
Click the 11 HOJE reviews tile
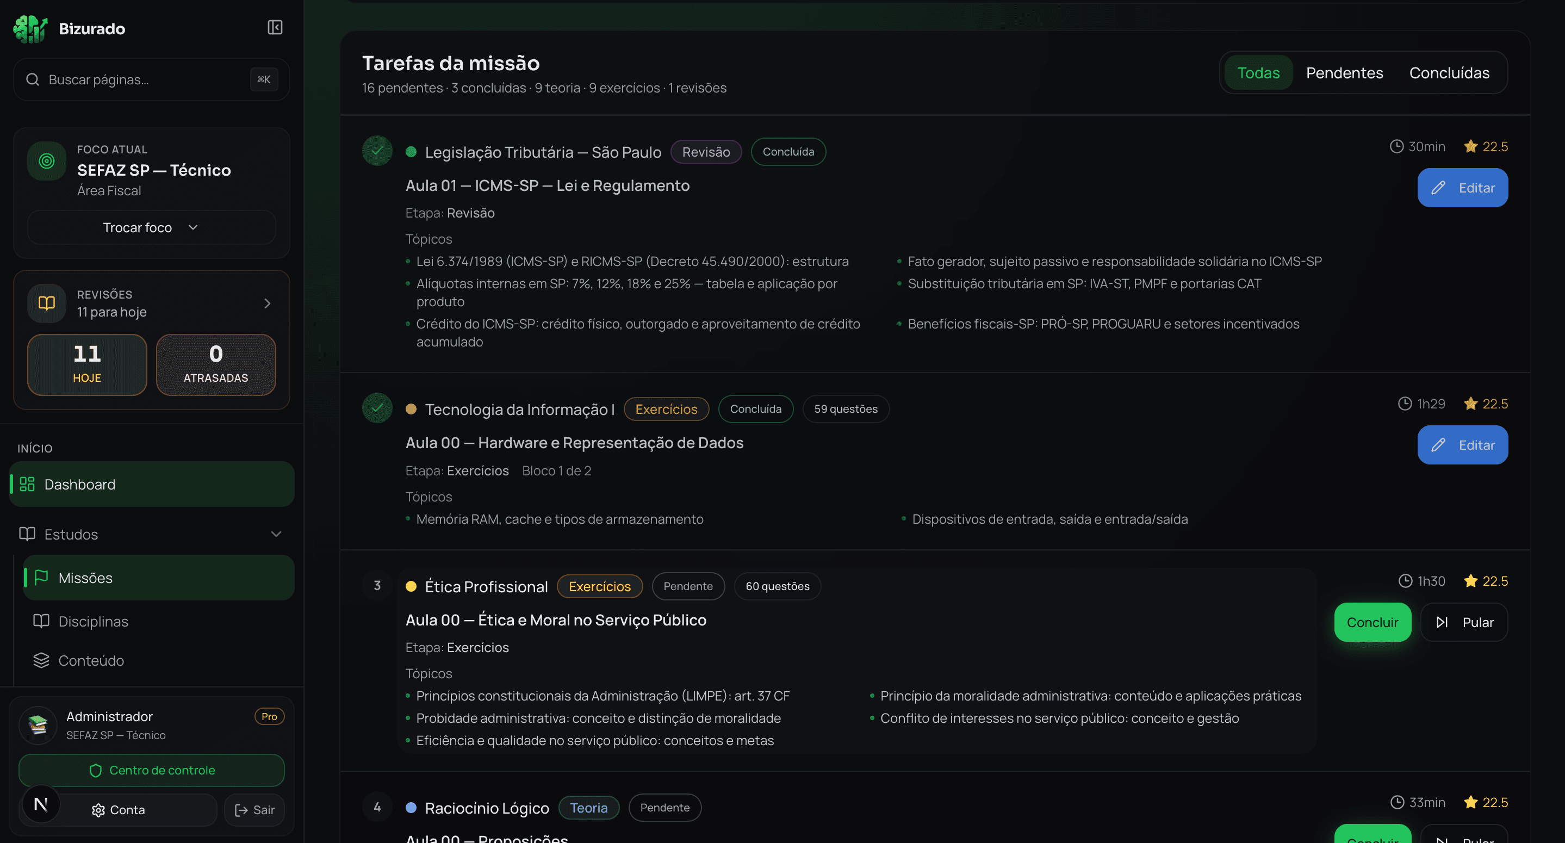(87, 365)
